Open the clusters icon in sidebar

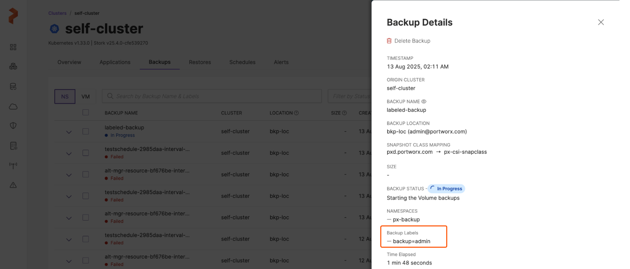(13, 67)
